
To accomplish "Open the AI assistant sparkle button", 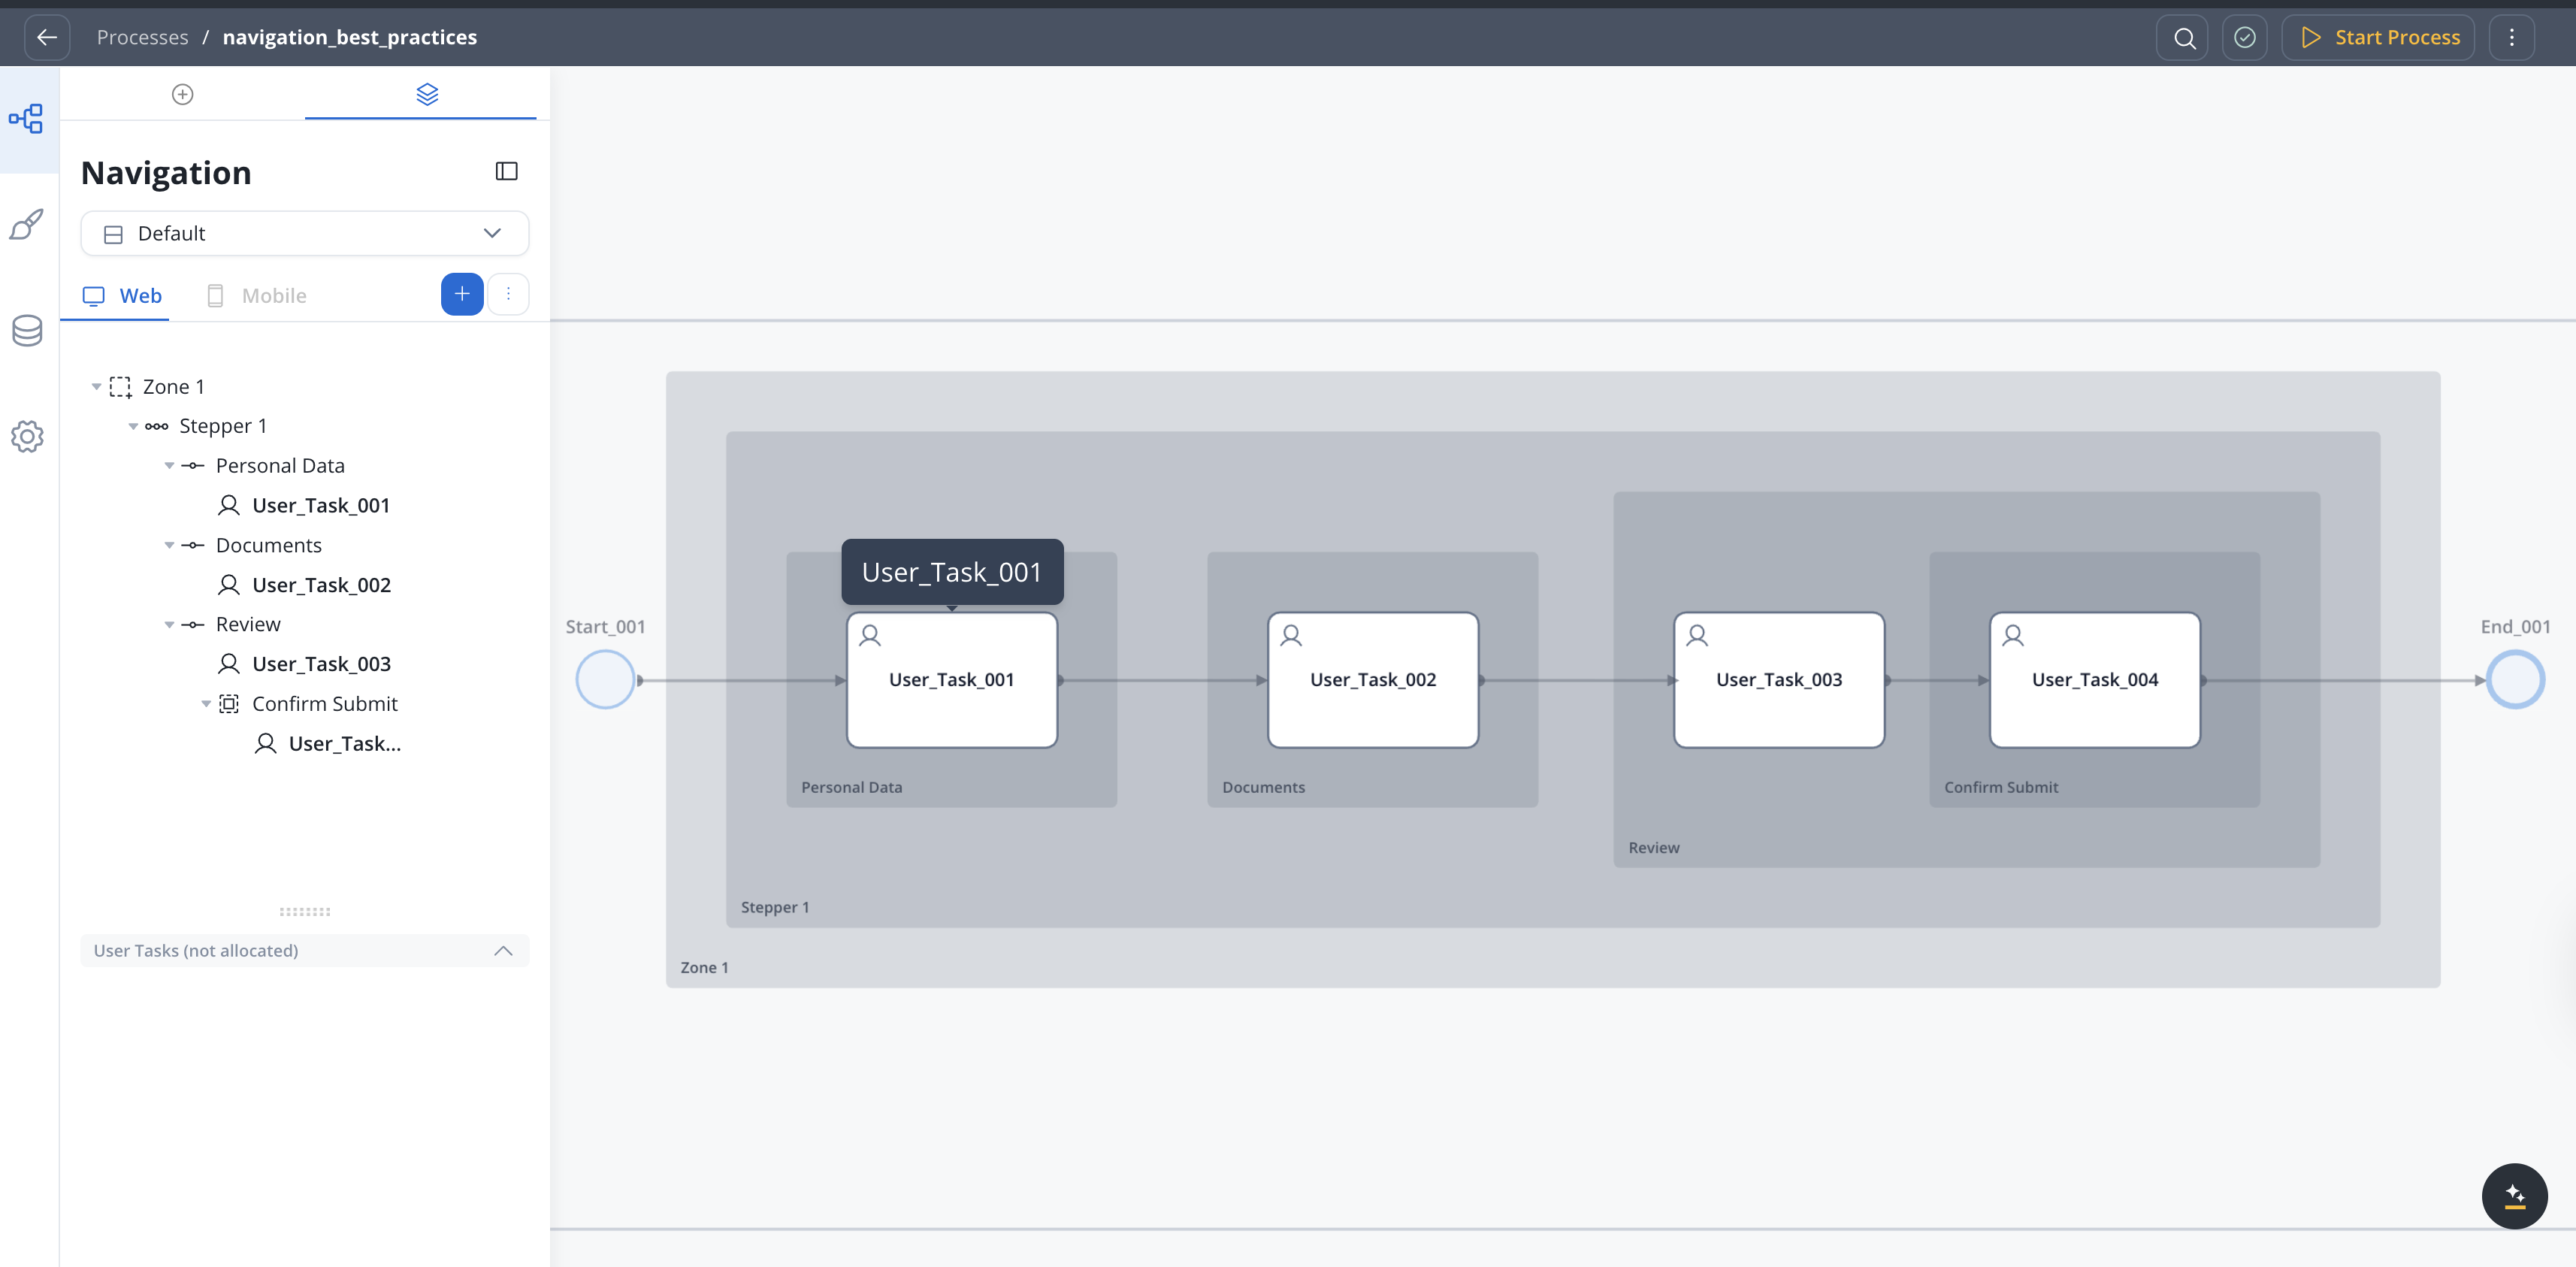I will [2514, 1196].
